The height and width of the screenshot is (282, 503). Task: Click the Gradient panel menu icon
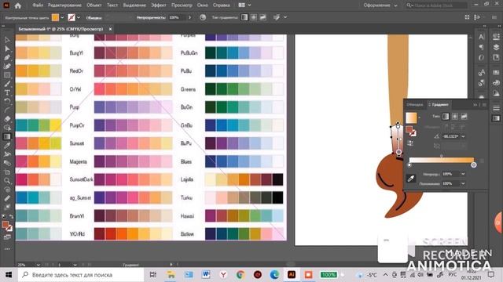point(484,105)
